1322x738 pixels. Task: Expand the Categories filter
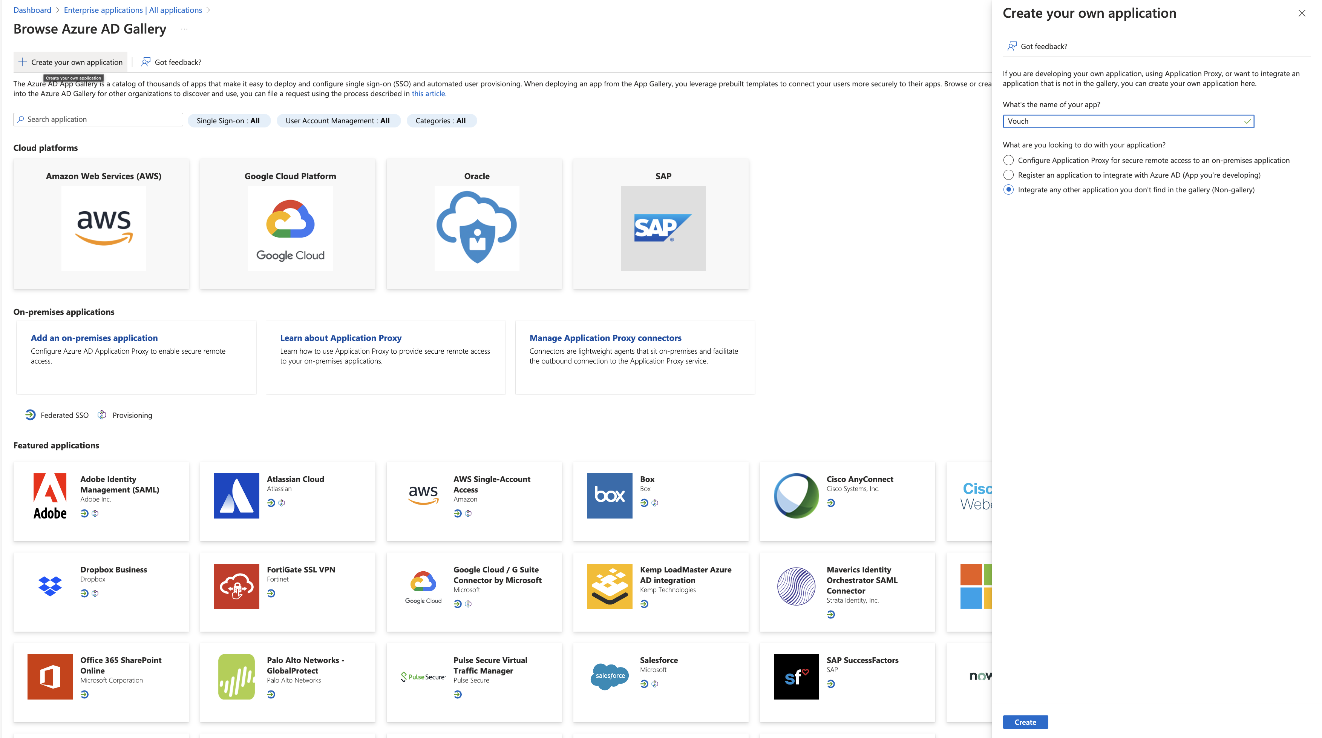point(441,121)
